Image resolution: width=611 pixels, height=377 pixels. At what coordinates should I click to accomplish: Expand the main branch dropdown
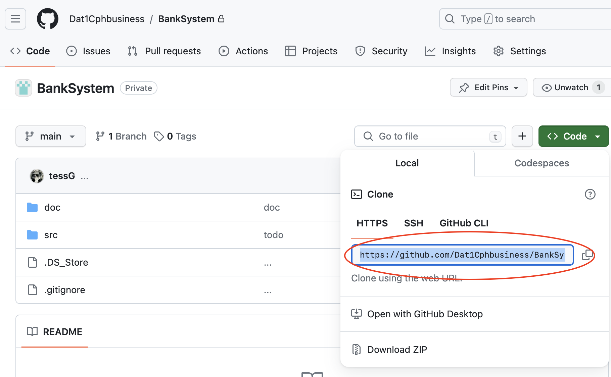click(x=51, y=136)
